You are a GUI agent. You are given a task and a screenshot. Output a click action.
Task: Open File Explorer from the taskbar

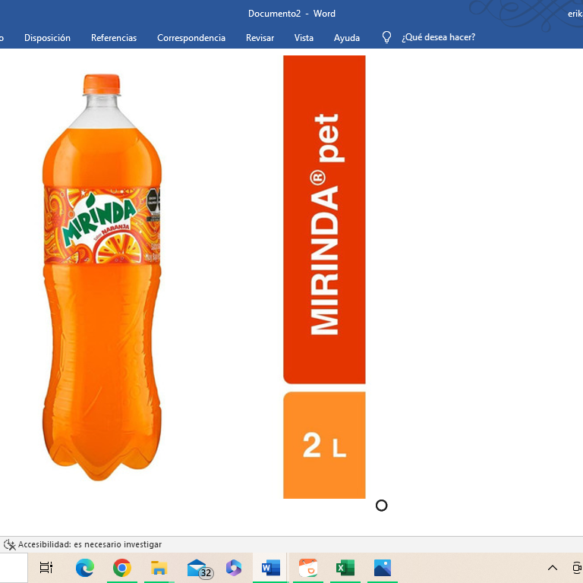pyautogui.click(x=159, y=568)
